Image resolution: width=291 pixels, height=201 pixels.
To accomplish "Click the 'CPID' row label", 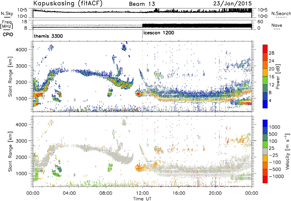I will coord(8,34).
